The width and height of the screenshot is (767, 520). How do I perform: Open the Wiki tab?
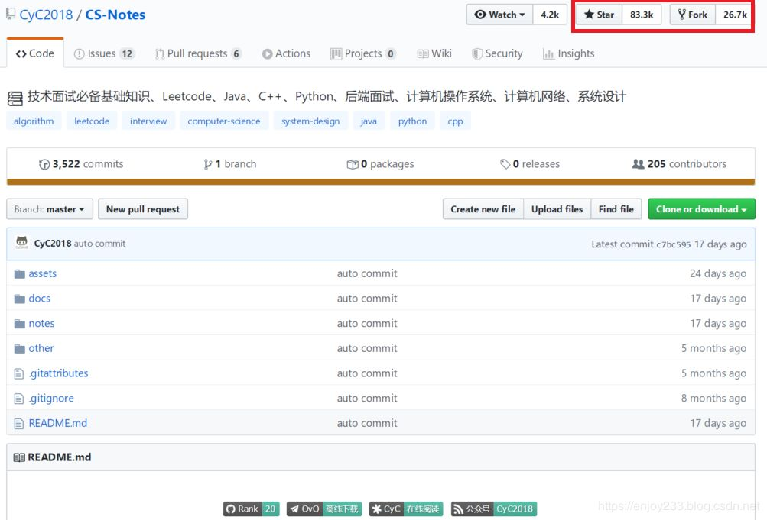tap(434, 53)
